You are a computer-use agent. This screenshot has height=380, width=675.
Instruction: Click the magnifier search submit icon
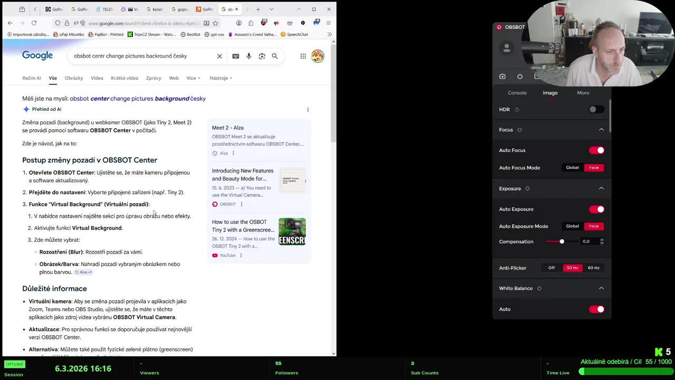(275, 56)
